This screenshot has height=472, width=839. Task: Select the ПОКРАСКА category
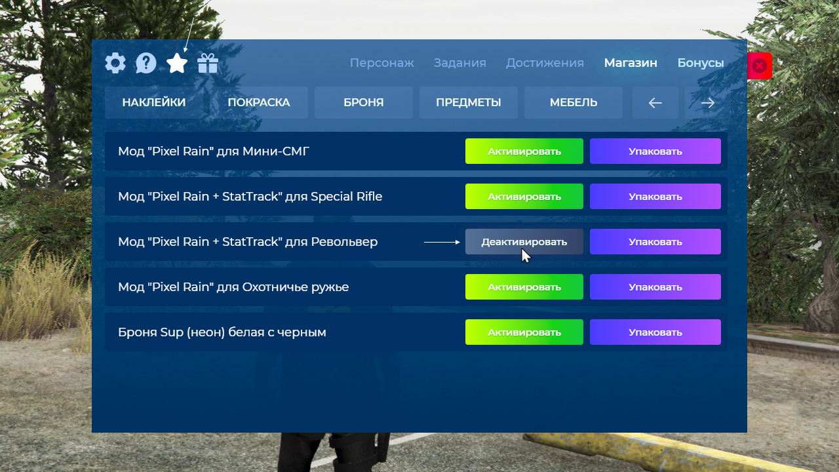coord(259,103)
